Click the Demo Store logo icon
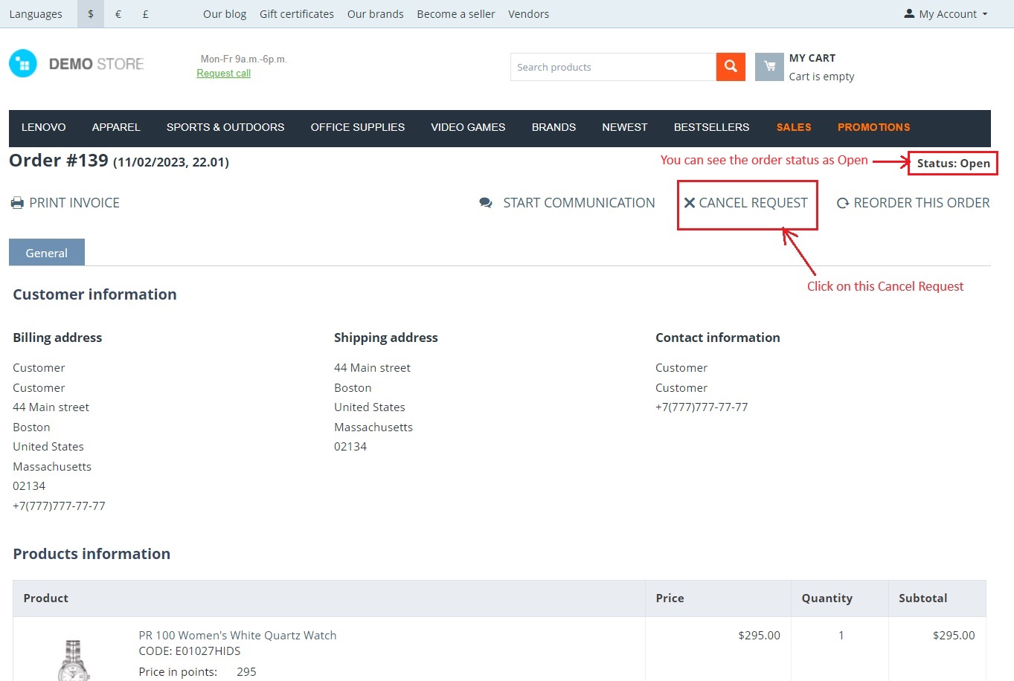This screenshot has width=1014, height=681. point(23,64)
